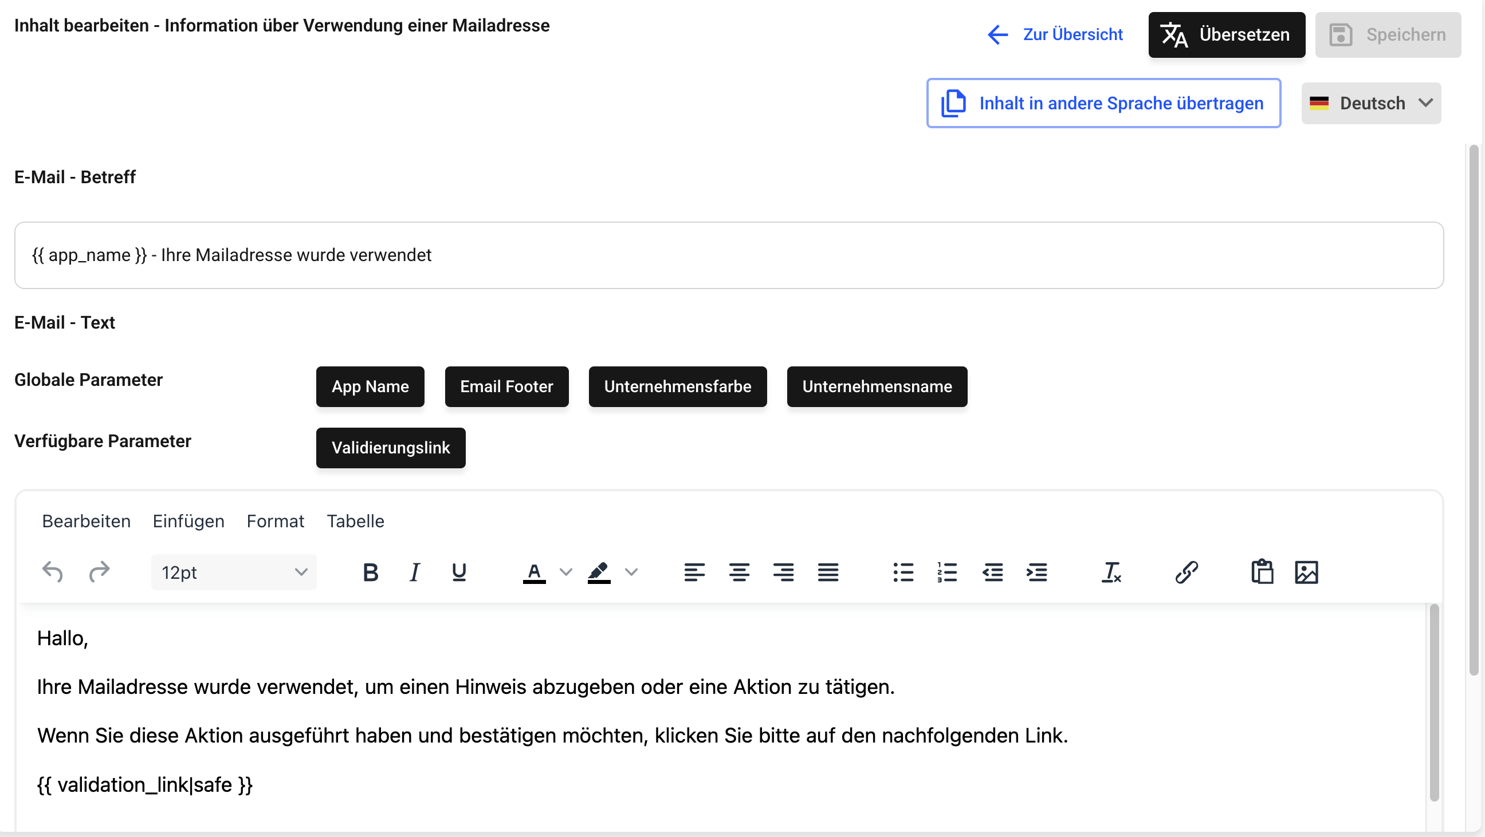This screenshot has height=837, width=1485.
Task: Toggle bold formatting
Action: [x=371, y=572]
